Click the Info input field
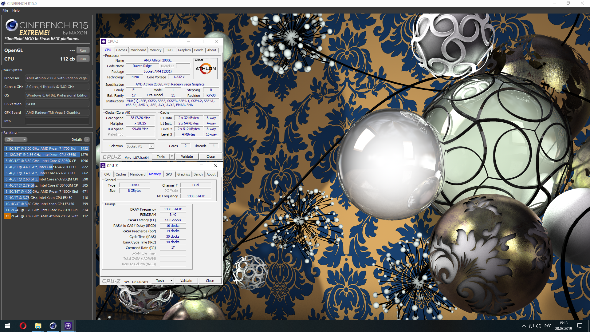The image size is (590, 332). click(x=57, y=121)
